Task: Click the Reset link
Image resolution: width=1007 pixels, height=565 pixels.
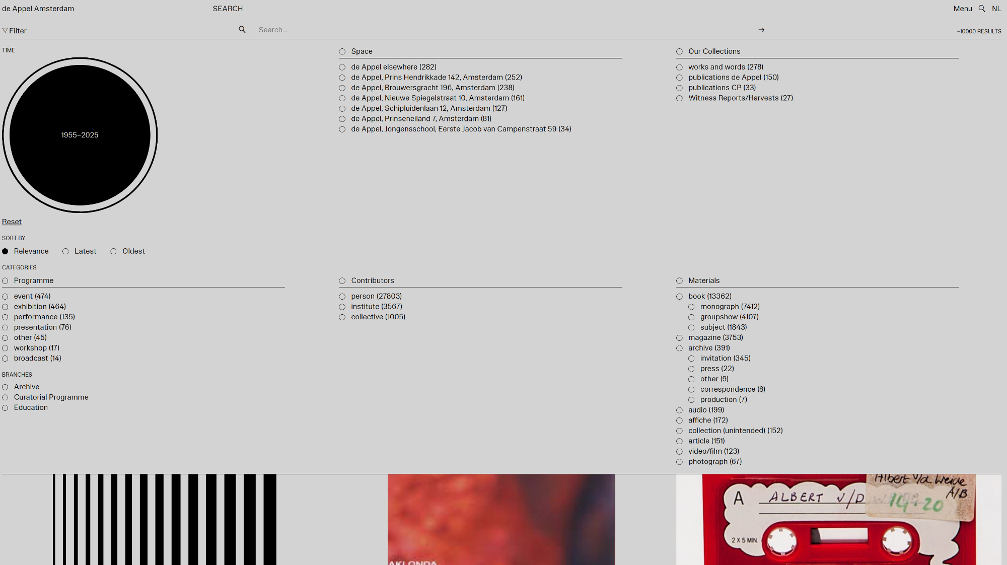Action: click(12, 222)
